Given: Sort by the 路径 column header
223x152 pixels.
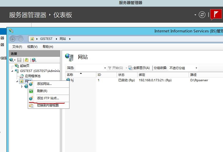Looking at the screenshot, I should (x=206, y=75).
